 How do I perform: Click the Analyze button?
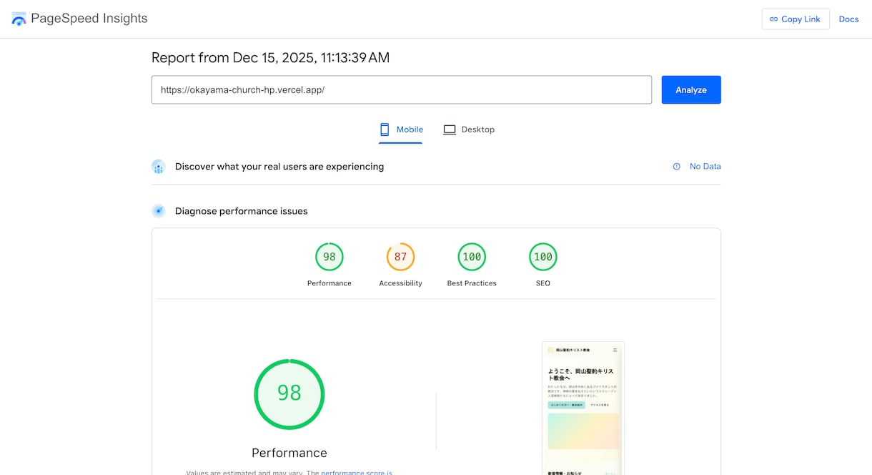691,90
